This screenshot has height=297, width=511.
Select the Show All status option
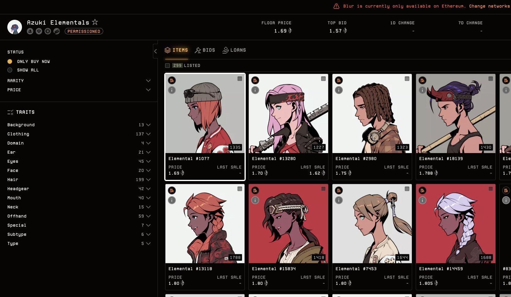pos(10,70)
